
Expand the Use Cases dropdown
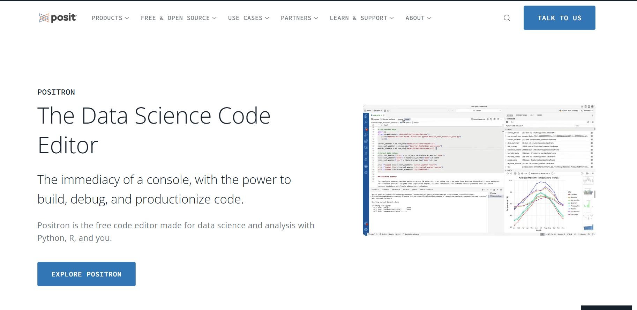click(248, 18)
